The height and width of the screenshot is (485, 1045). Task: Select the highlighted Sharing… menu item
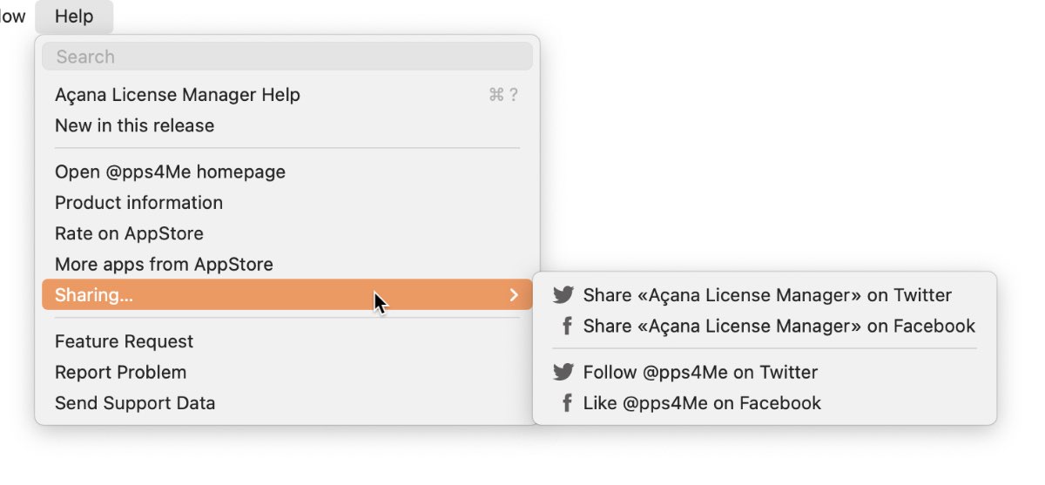click(x=287, y=295)
